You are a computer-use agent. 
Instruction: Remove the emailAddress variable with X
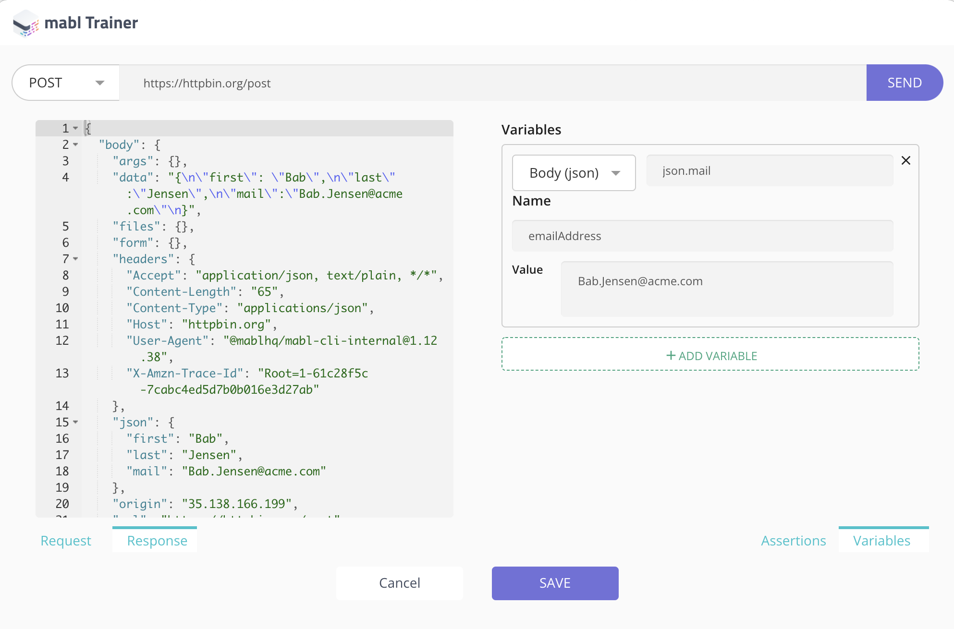tap(906, 160)
